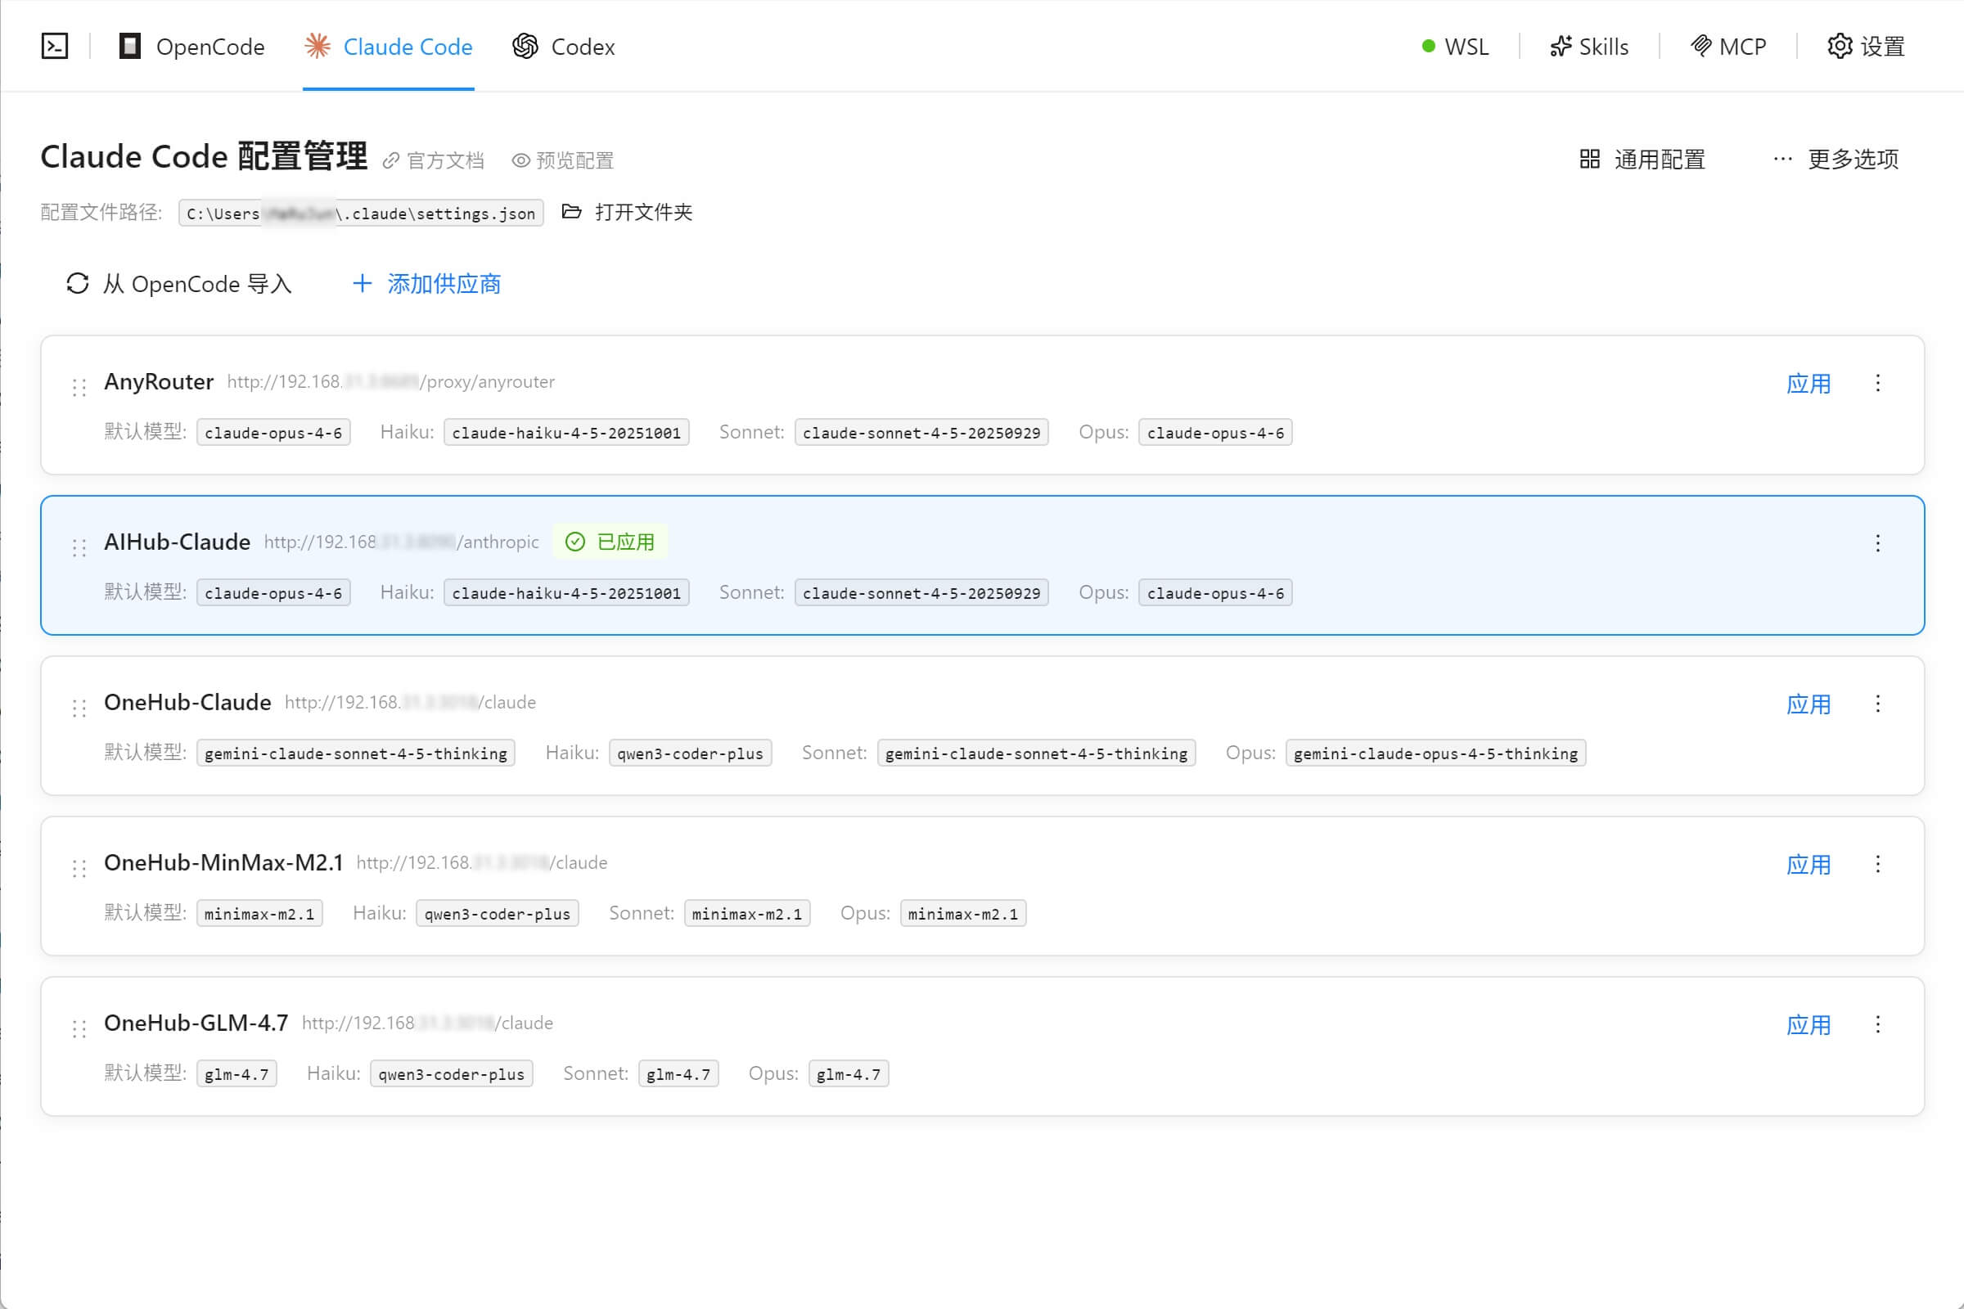Viewport: 1964px width, 1309px height.
Task: Grab the drag handle of OneHub-MinMax-M2.1 card
Action: pos(79,867)
